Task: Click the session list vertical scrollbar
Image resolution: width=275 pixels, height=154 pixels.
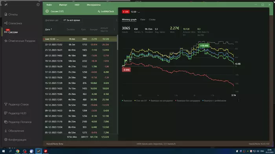Action: [117, 42]
